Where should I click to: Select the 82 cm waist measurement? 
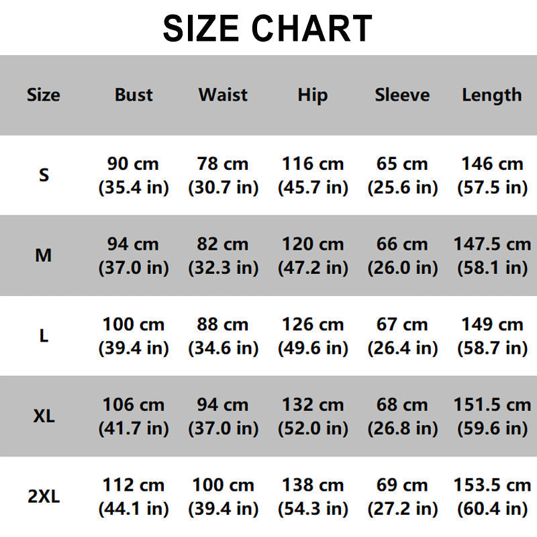[223, 244]
